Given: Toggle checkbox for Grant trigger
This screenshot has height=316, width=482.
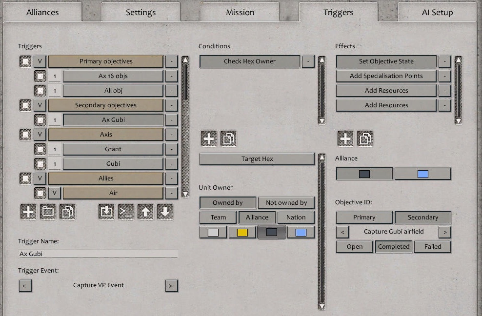Looking at the screenshot, I should pos(40,149).
